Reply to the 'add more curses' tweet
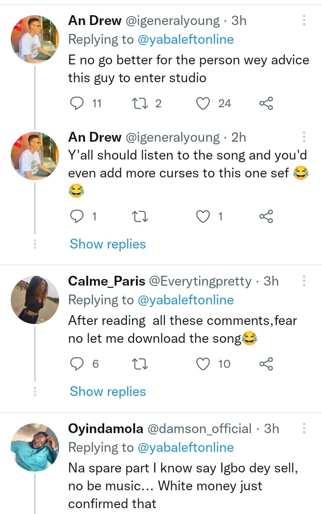322x514 pixels. pyautogui.click(x=77, y=217)
